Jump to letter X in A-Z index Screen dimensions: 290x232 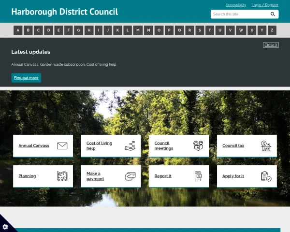[252, 30]
